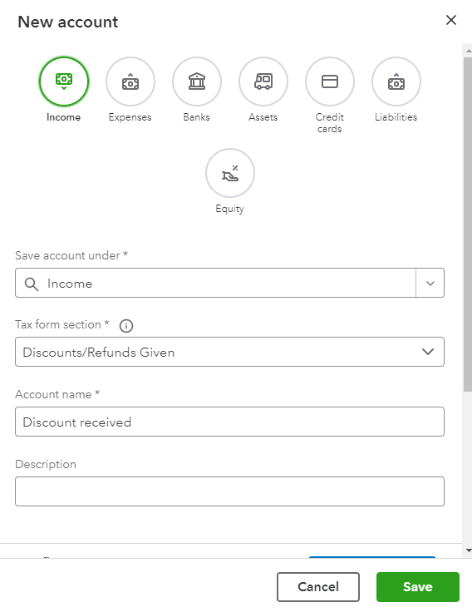Pick the Equity hand icon
Image resolution: width=472 pixels, height=612 pixels.
pos(230,173)
